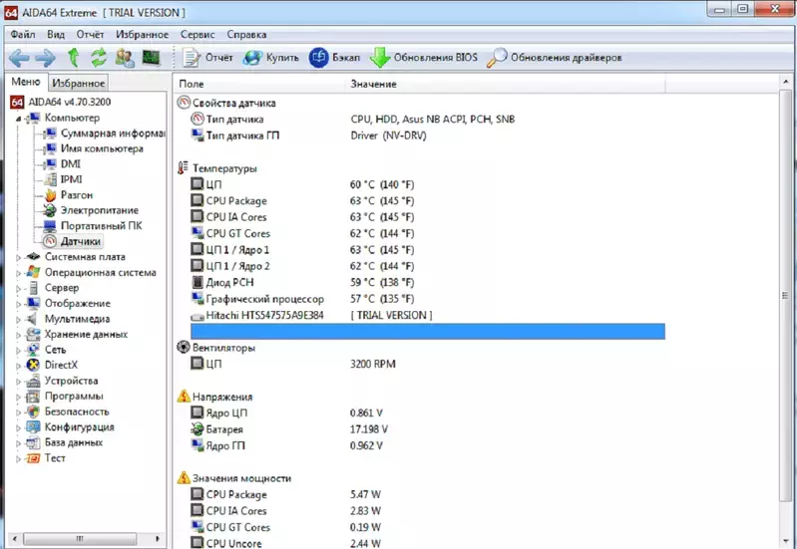This screenshot has height=549, width=797.
Task: Click the main panel vertical scrollbar thumb
Action: [785, 296]
